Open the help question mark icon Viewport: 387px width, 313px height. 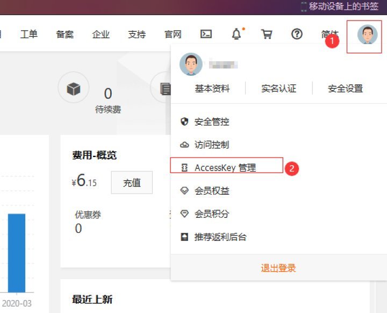click(297, 34)
